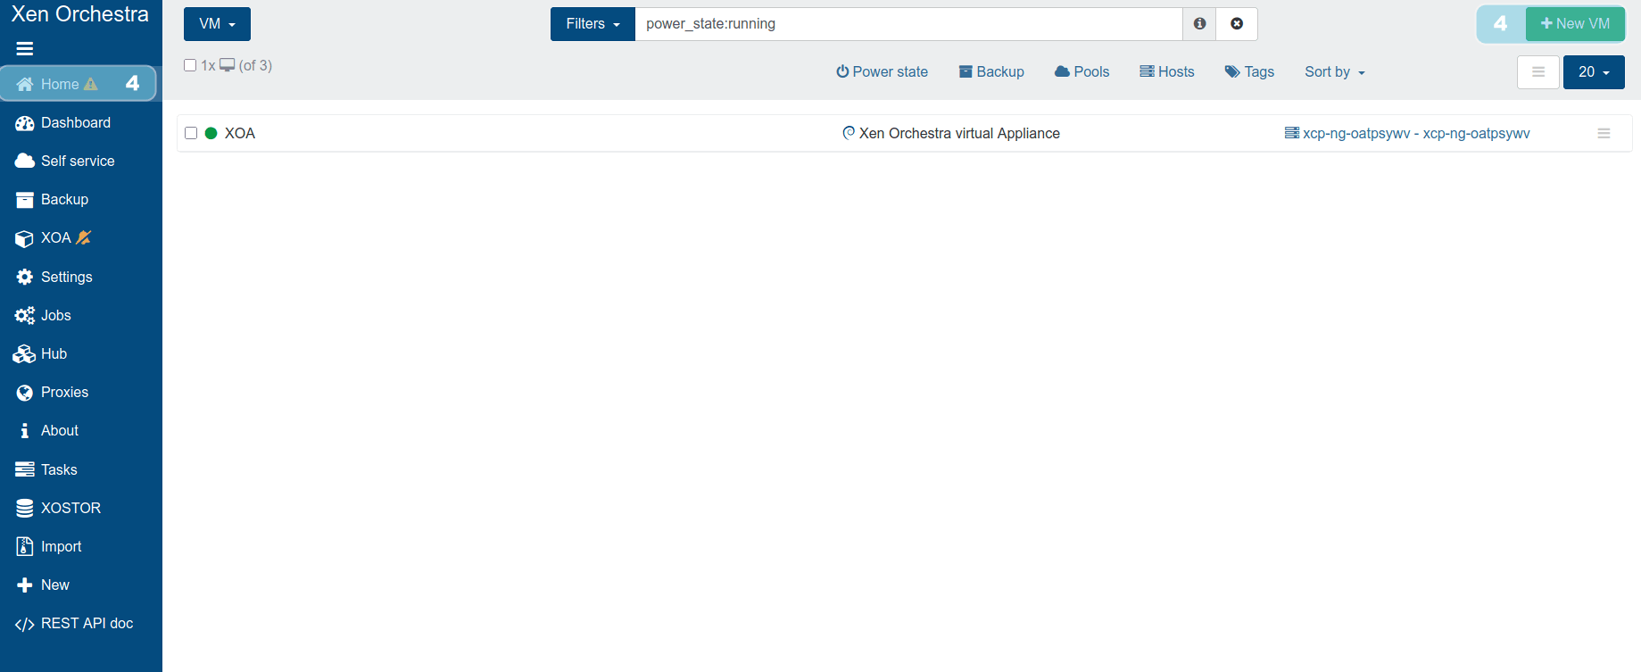Click the XOA disconnected plug icon

click(x=84, y=237)
